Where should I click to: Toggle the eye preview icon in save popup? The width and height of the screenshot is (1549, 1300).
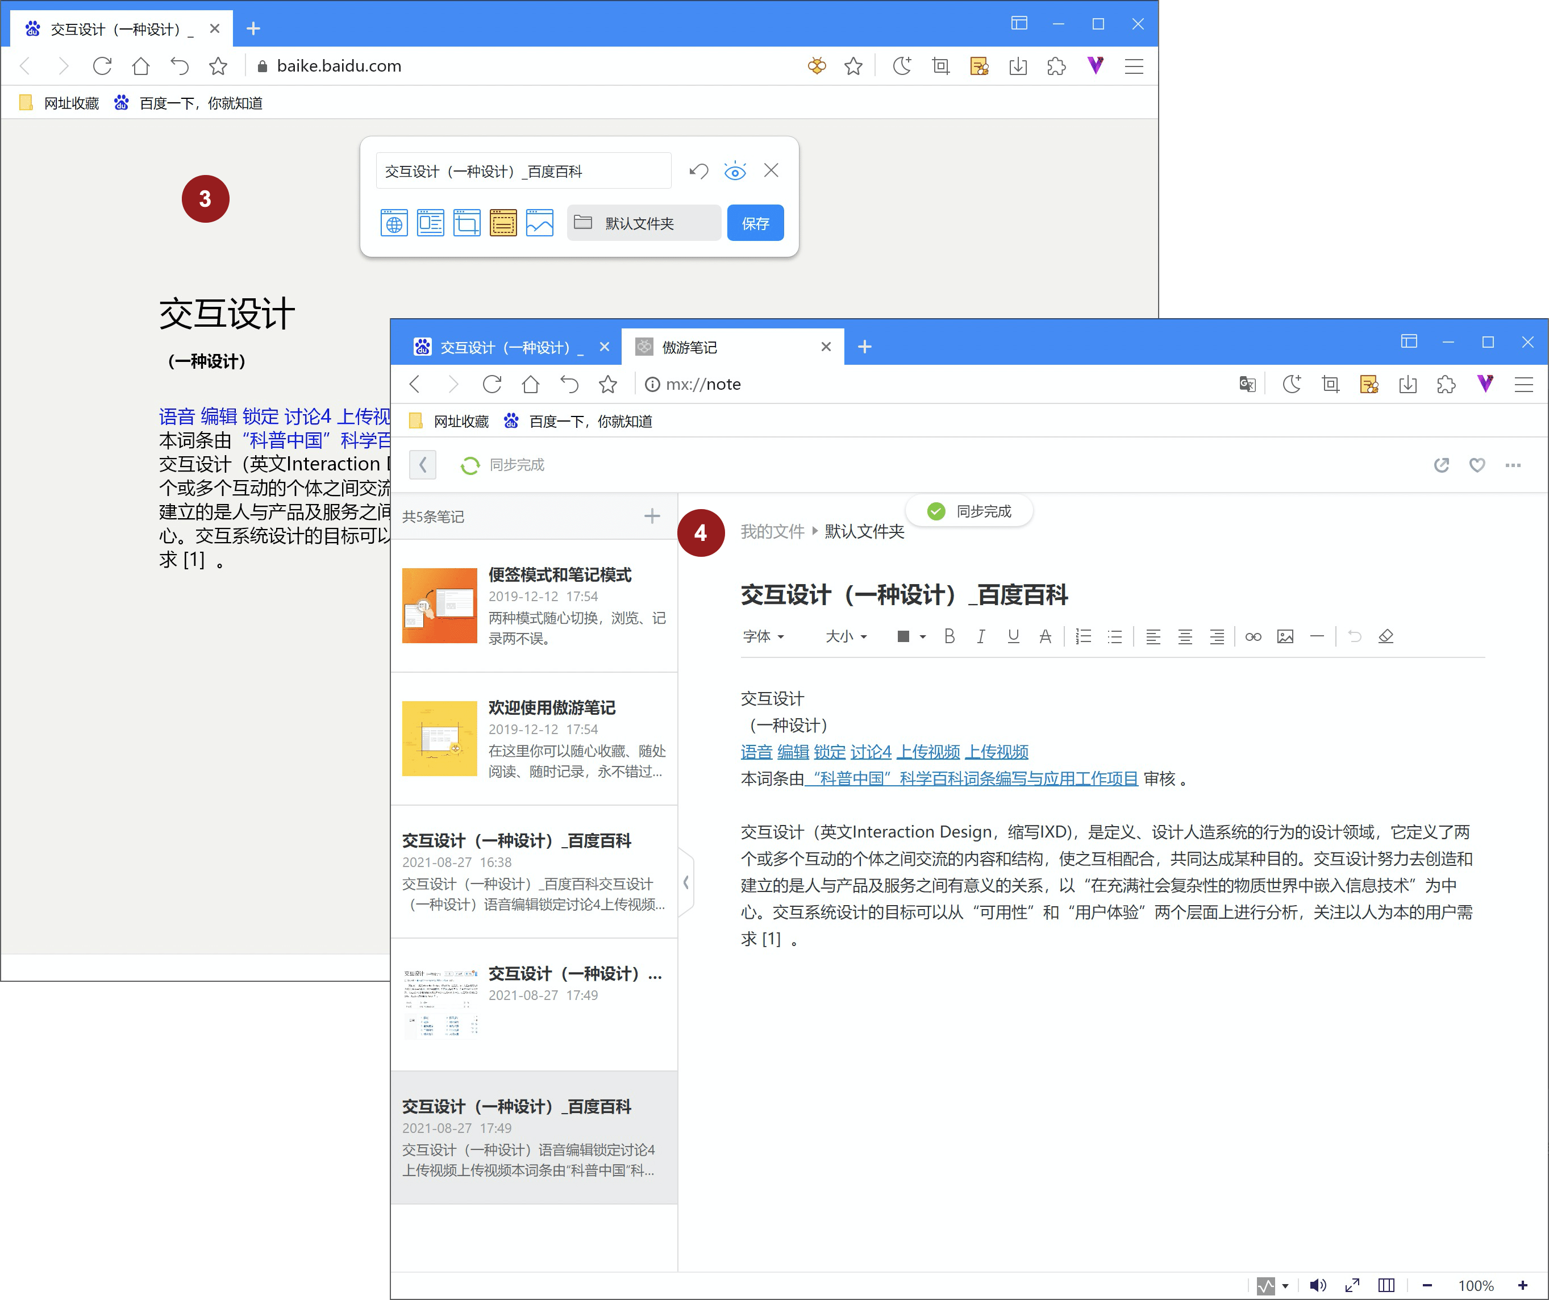click(x=735, y=171)
